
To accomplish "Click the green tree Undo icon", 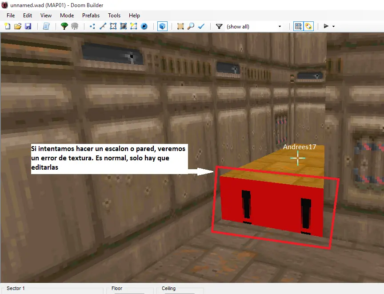I will [x=64, y=26].
